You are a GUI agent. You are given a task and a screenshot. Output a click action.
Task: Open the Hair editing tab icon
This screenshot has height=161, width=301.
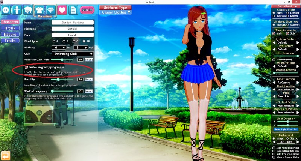pos(28,9)
